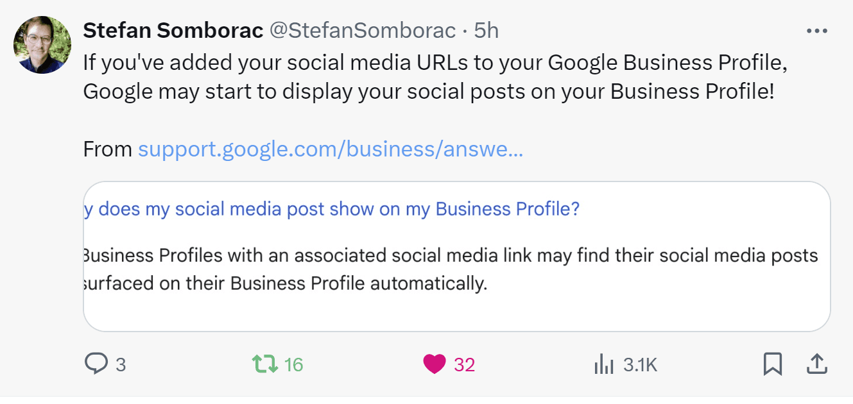Screen dimensions: 853x404
Task: Click the 3.1K views count
Action: click(x=640, y=365)
